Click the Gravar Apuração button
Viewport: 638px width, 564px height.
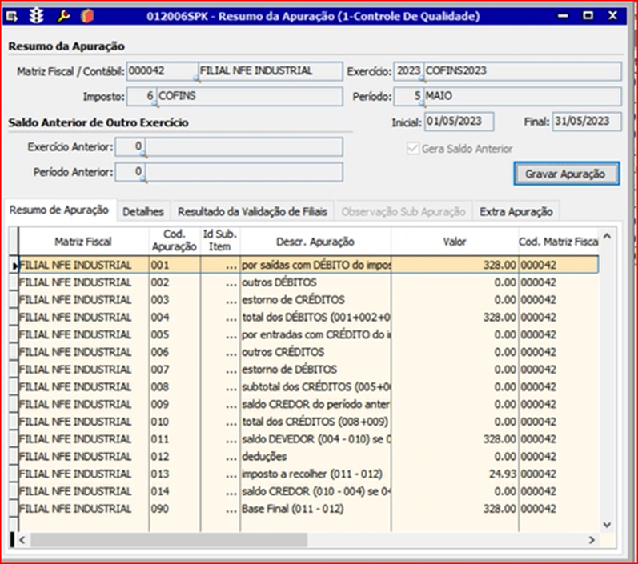coord(565,174)
